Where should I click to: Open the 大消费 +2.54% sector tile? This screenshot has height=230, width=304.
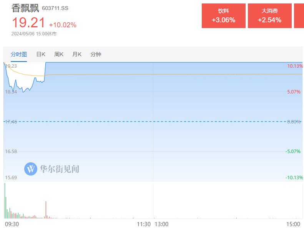269,16
